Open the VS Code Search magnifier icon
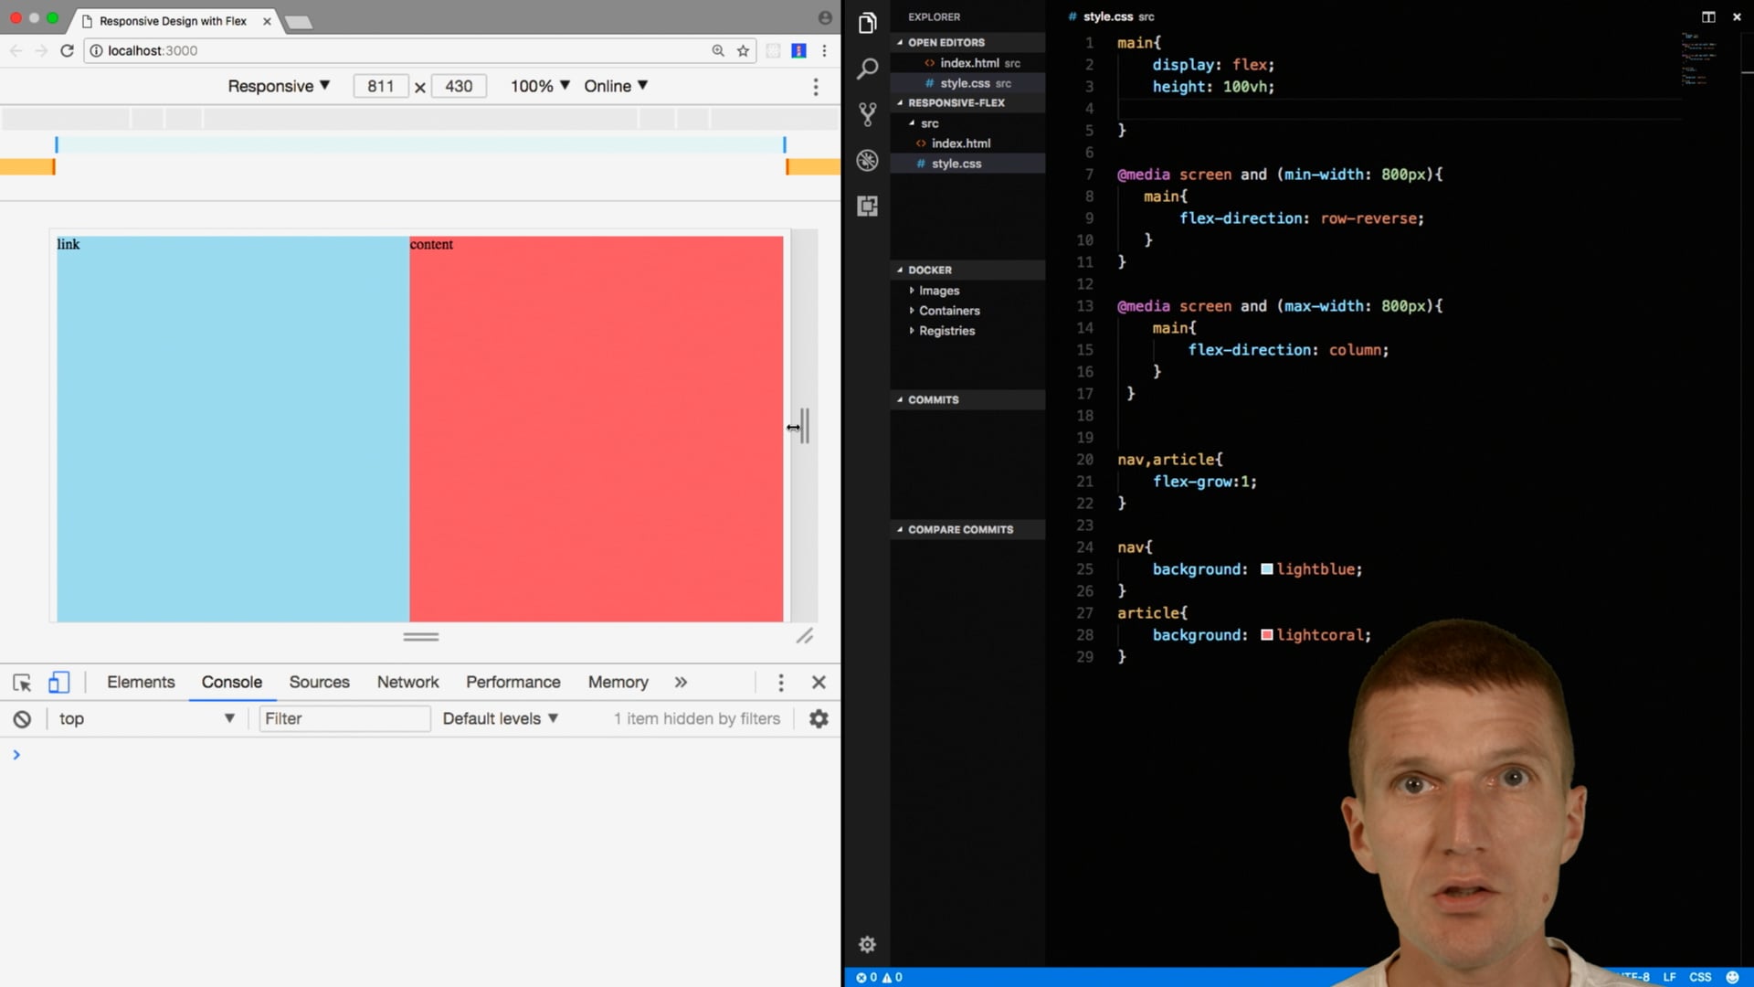Viewport: 1754px width, 987px height. point(867,69)
